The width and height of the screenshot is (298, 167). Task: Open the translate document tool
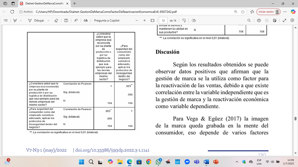[x=86, y=20]
